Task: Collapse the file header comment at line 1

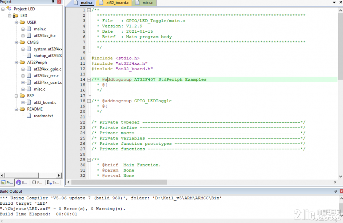Action: (x=89, y=10)
